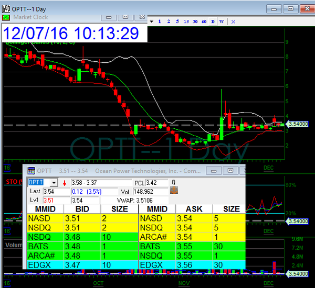Choose the 60-minute chart interval

pos(204,21)
